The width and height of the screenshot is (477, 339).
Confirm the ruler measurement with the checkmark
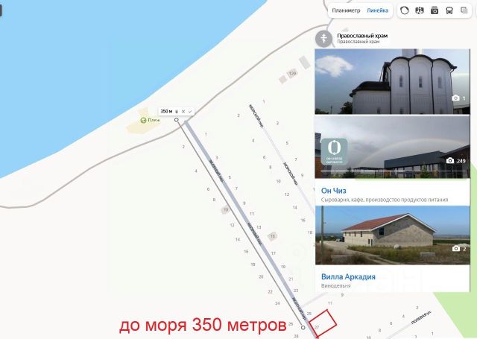coord(190,112)
